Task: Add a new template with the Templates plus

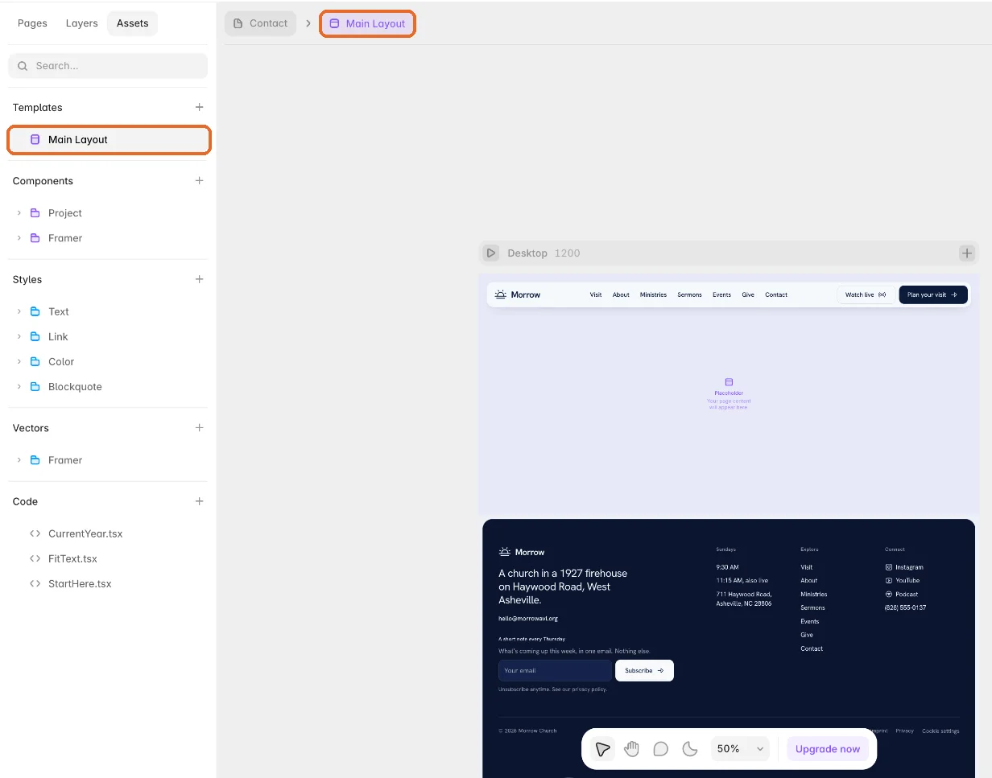Action: click(199, 107)
